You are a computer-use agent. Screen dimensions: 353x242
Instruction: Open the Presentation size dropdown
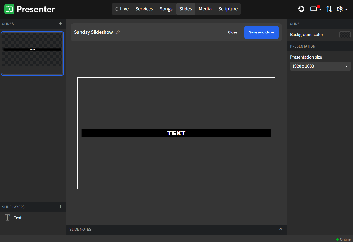coord(320,66)
